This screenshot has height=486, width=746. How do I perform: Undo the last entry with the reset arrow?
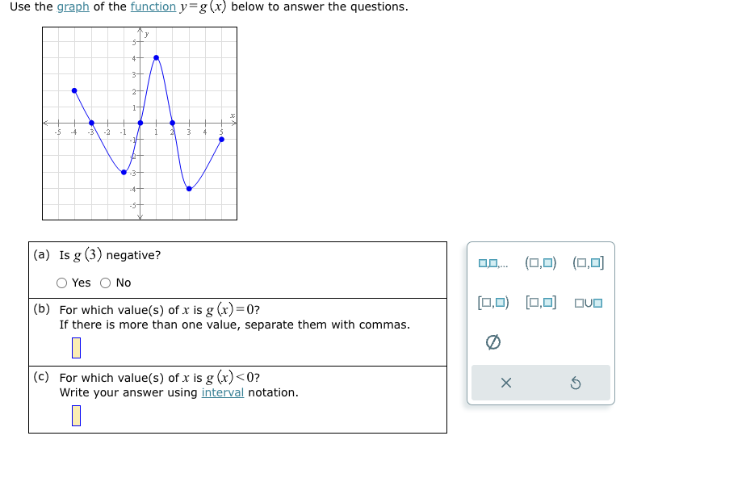click(576, 383)
